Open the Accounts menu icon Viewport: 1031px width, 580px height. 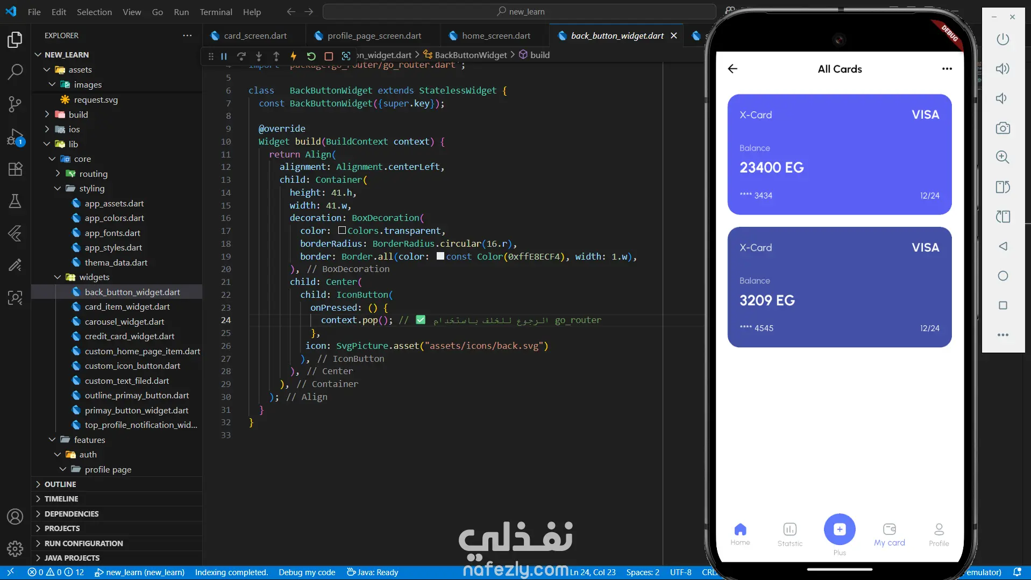pos(15,517)
